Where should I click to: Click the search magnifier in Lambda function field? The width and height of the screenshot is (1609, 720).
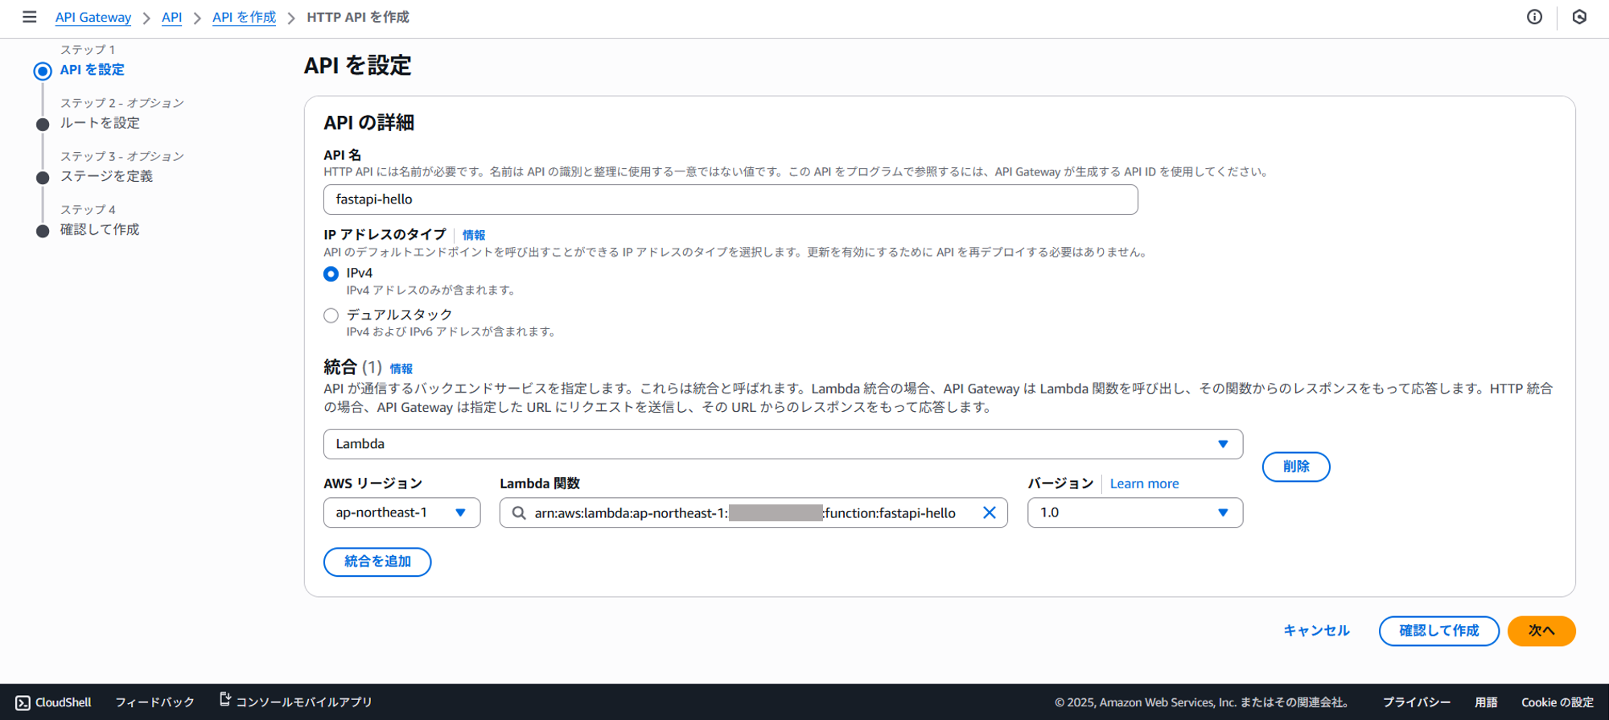(x=519, y=512)
